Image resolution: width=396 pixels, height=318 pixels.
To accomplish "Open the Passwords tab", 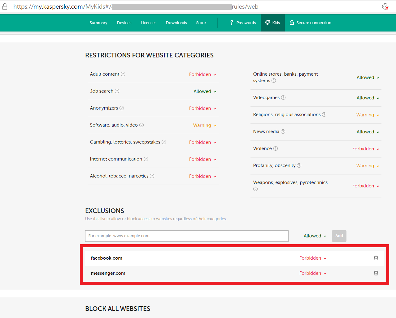I will pyautogui.click(x=243, y=23).
